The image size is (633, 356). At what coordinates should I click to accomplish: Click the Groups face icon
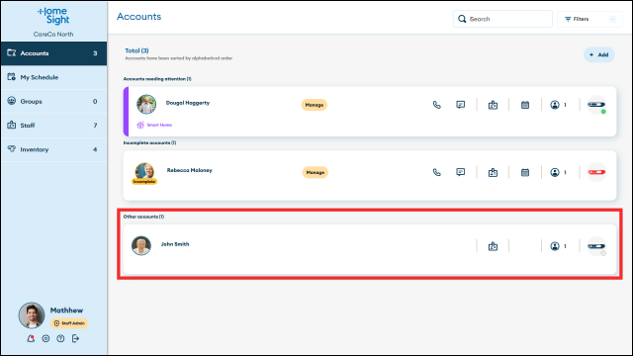(x=11, y=101)
